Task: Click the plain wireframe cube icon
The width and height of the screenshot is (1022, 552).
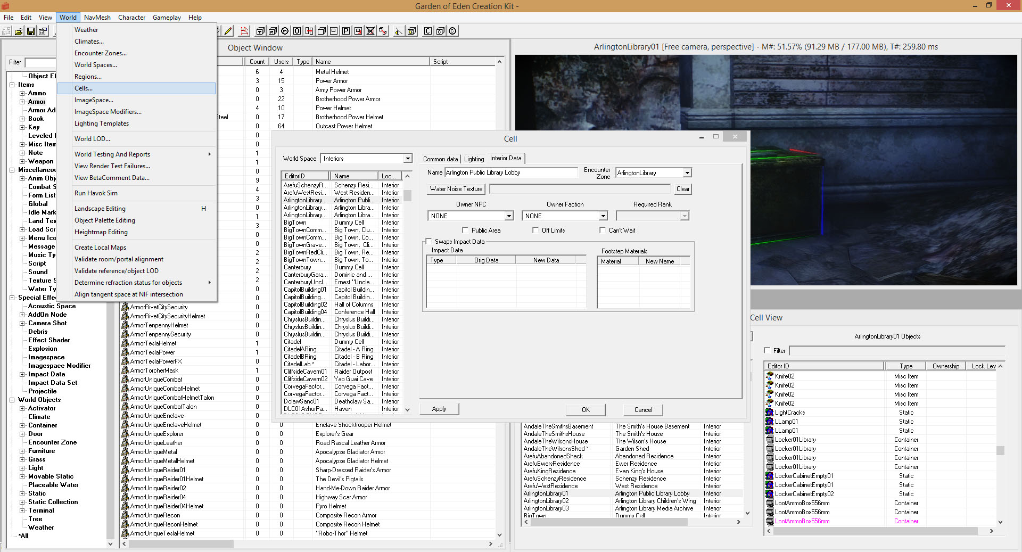Action: pyautogui.click(x=322, y=31)
